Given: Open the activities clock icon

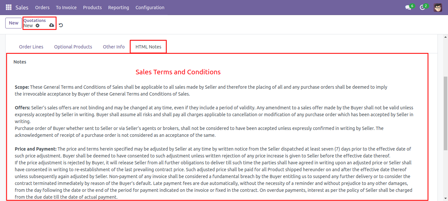Looking at the screenshot, I should (x=422, y=7).
